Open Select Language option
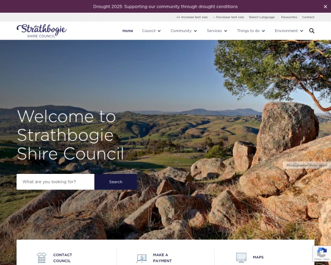The width and height of the screenshot is (331, 265). pos(261,17)
